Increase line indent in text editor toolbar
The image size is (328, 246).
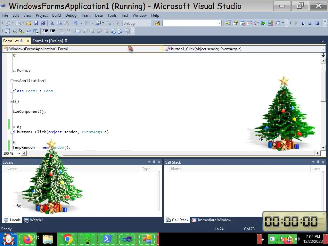coord(52,31)
